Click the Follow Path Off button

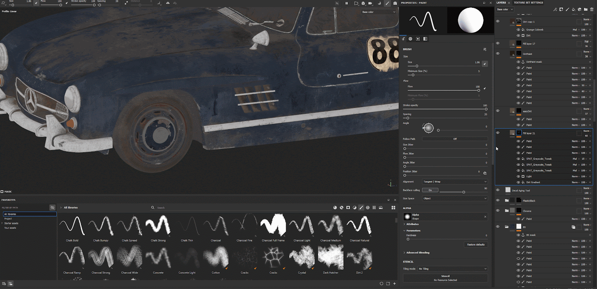[x=454, y=139]
